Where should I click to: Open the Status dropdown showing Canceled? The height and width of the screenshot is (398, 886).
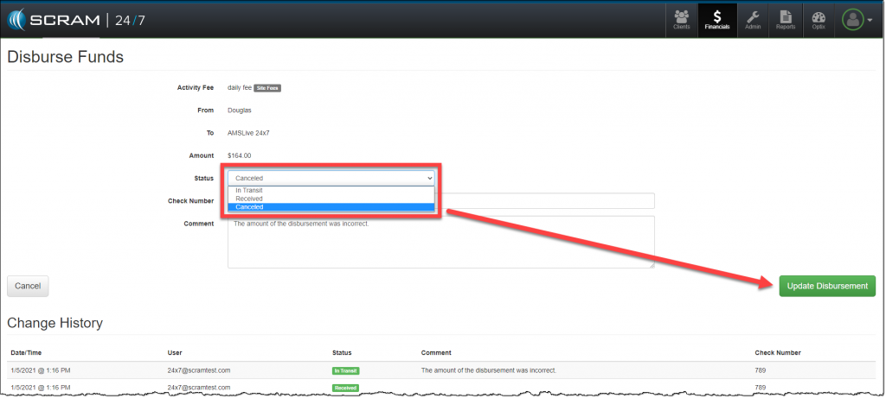331,178
